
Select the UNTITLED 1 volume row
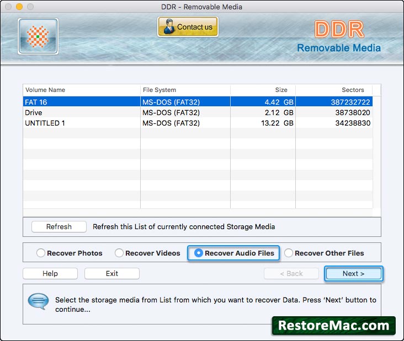[198, 123]
